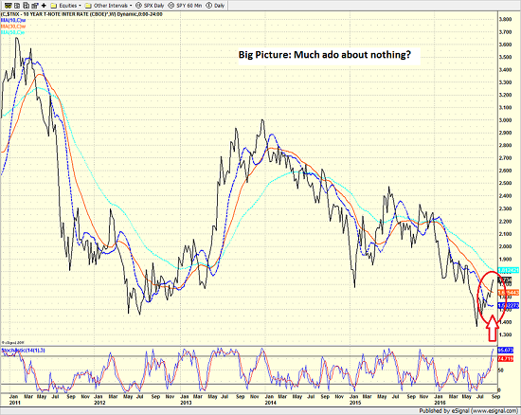521x415 pixels.
Task: Switch chart to SPX Daily shortcut
Action: pyautogui.click(x=150, y=6)
